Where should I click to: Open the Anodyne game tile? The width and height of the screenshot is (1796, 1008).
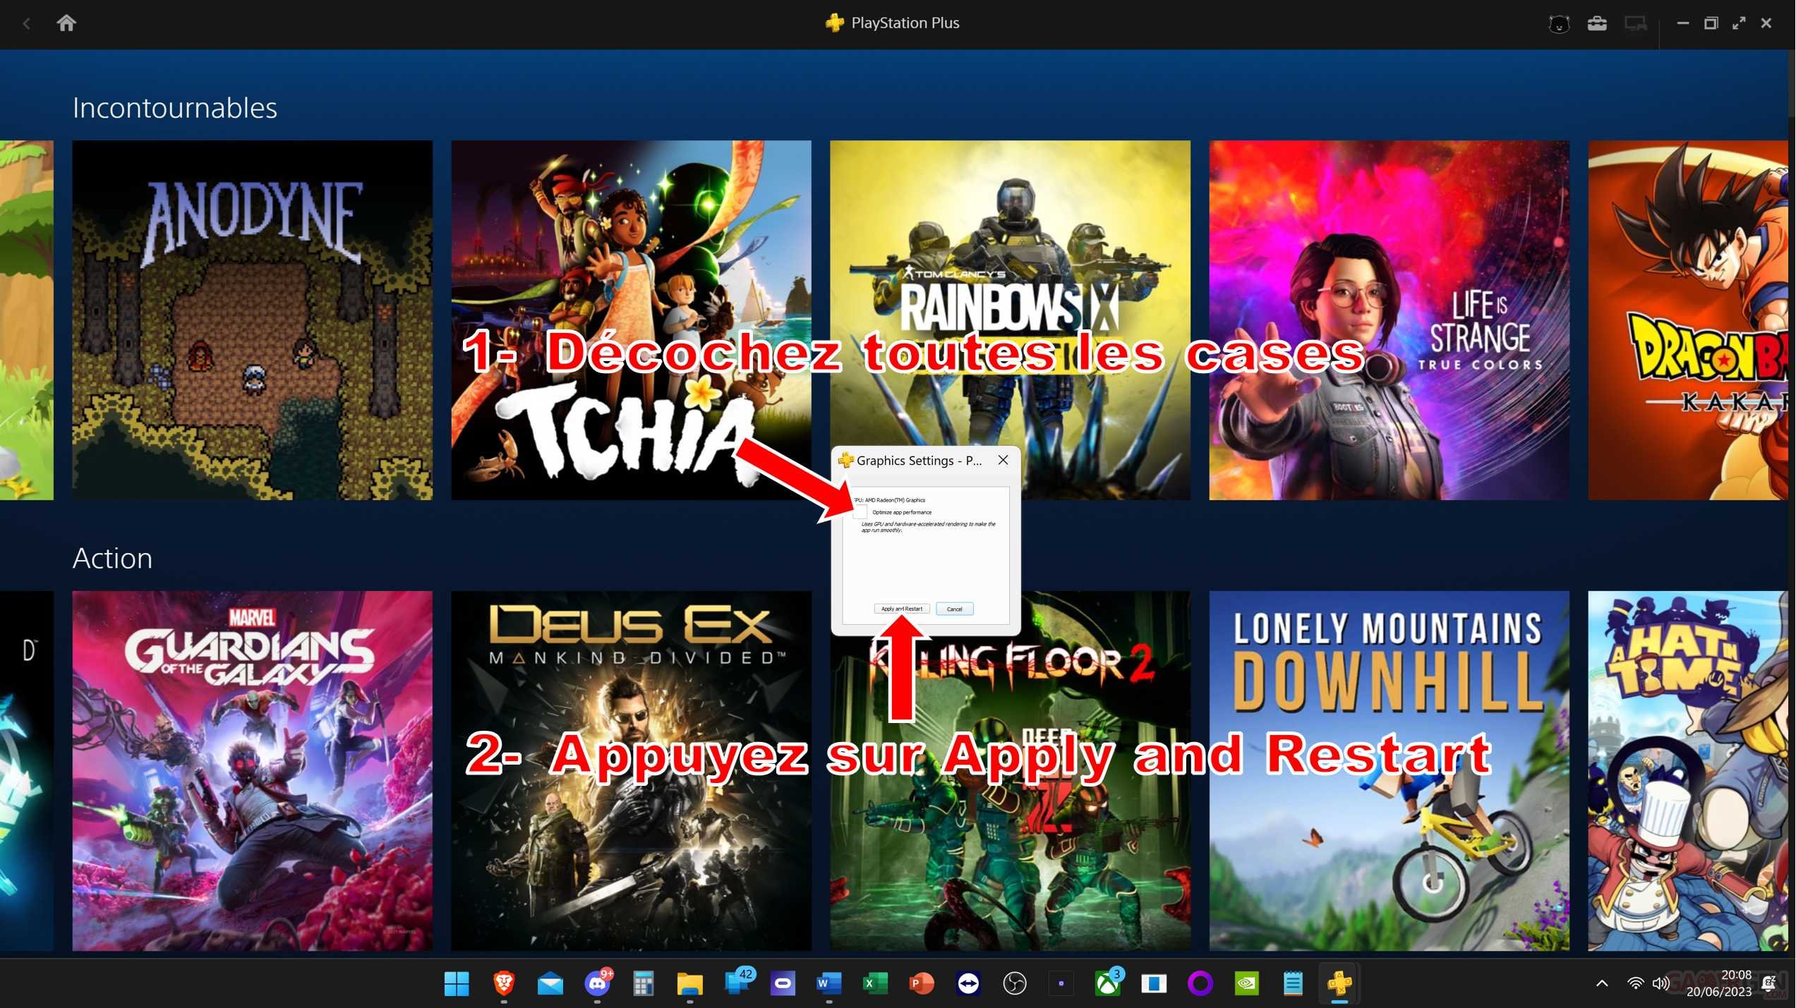(252, 320)
